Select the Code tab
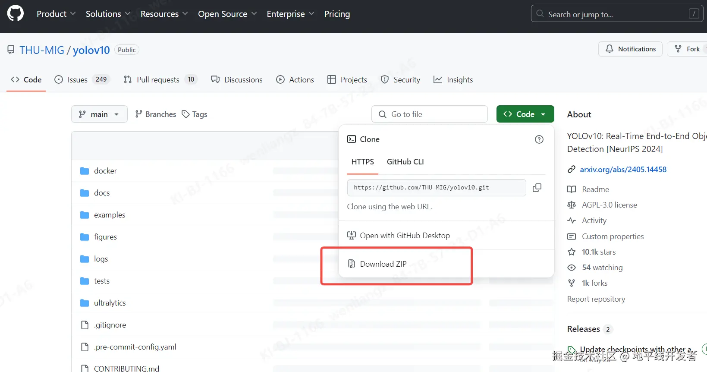 click(x=26, y=79)
